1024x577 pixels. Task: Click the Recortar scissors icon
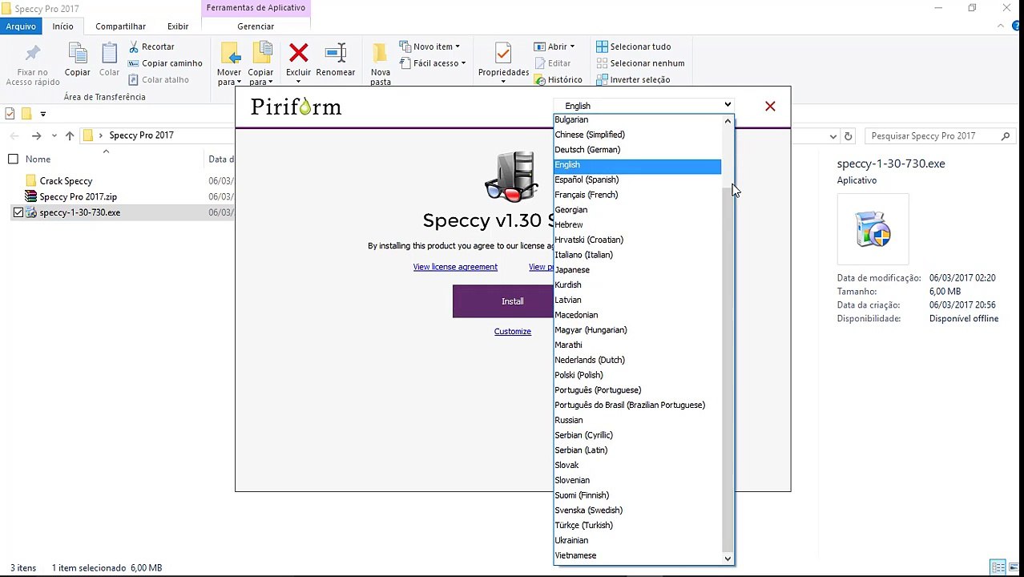[x=134, y=46]
